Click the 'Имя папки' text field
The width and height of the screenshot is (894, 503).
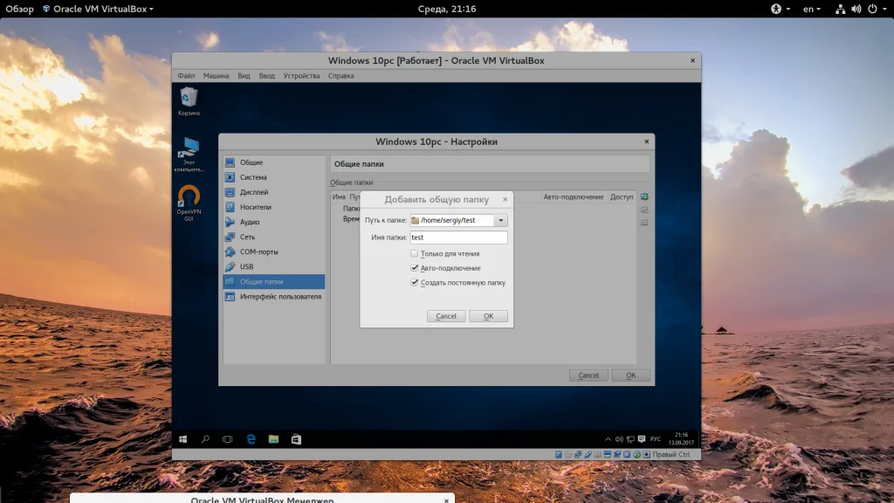458,238
